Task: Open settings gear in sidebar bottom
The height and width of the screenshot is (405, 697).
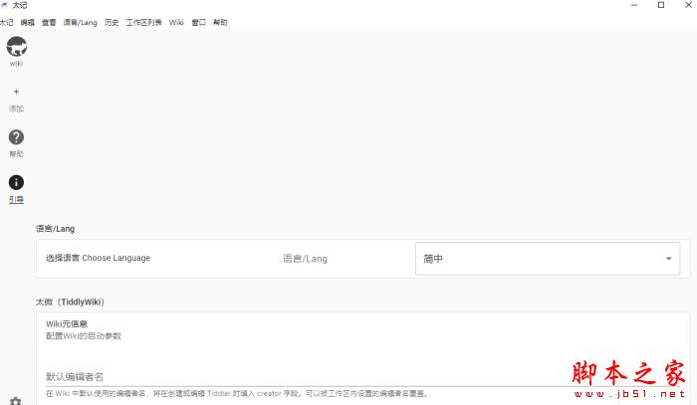Action: click(15, 400)
